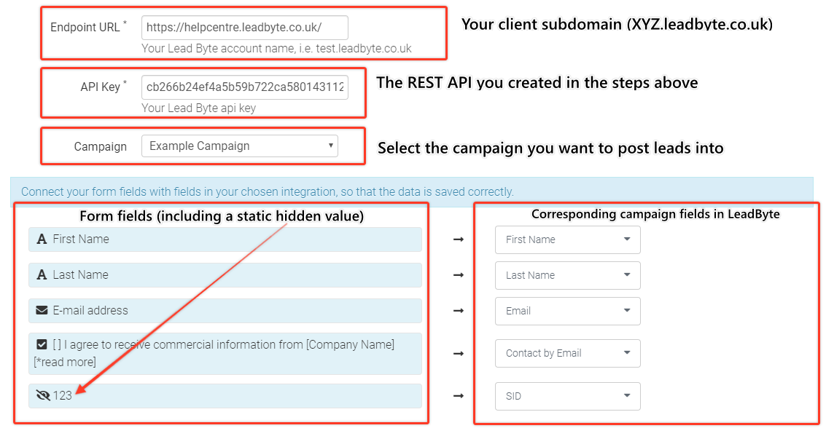Click the API Key input field
Viewport: 826px width, 428px height.
245,87
